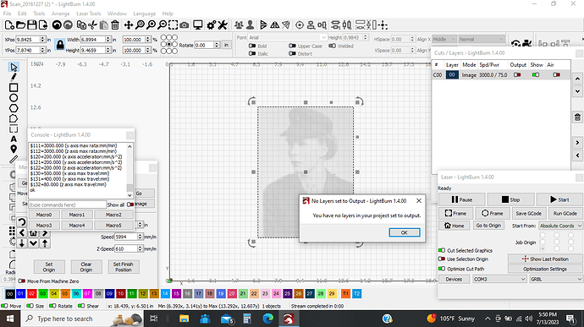Viewport: 584px width, 327px height.
Task: Toggle Optimize Cut Path switch
Action: coord(442,269)
